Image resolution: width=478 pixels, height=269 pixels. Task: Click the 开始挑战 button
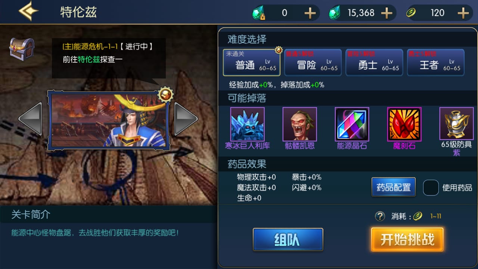point(407,239)
